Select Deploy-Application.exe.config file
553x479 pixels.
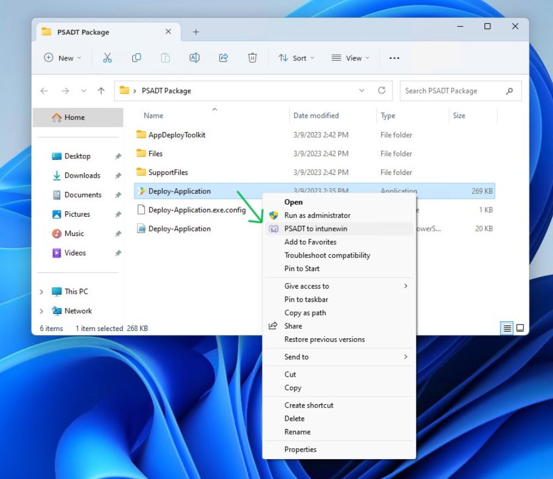coord(197,210)
